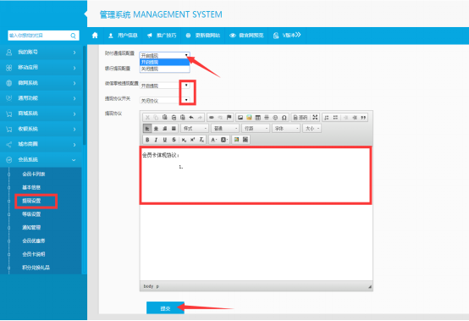
Task: Click the search magnifier icon in sidebar
Action: (x=74, y=36)
